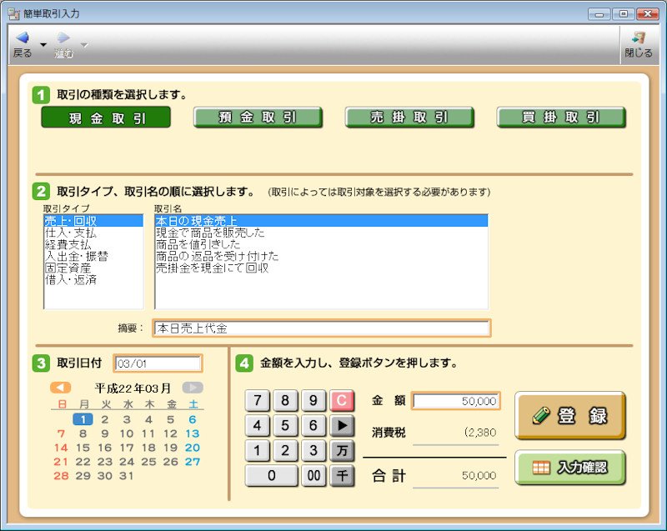Select day 20 in the calendar
This screenshot has width=667, height=531.
(x=193, y=448)
